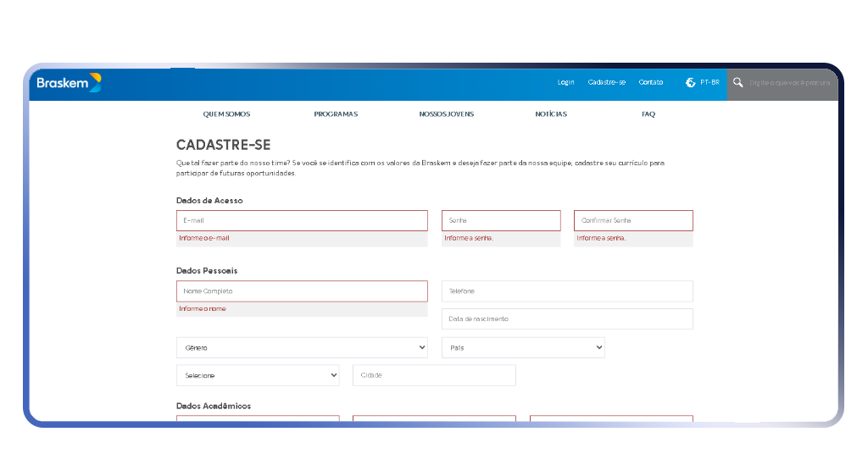This screenshot has width=868, height=454.
Task: Click the E-mail input field
Action: (302, 220)
